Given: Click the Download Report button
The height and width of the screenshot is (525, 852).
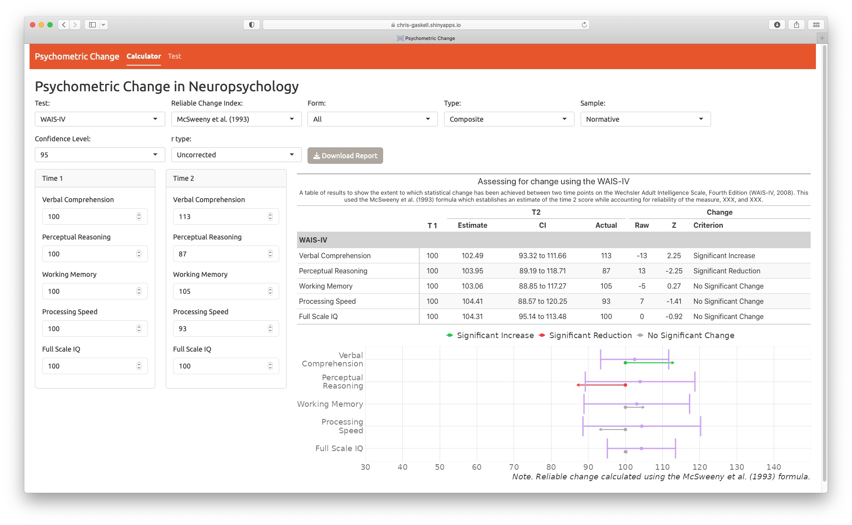Looking at the screenshot, I should 345,156.
